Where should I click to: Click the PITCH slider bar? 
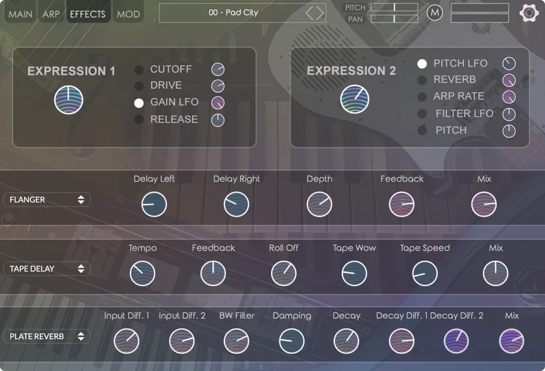[394, 7]
